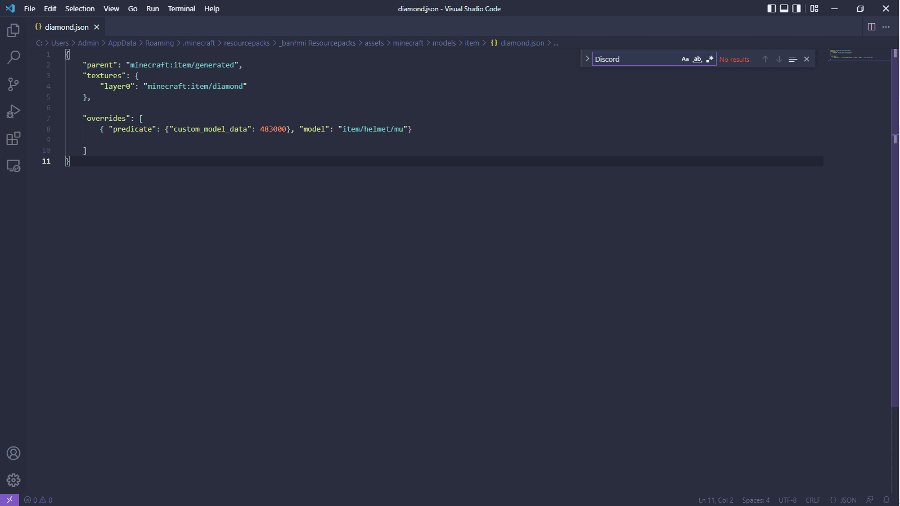900x506 pixels.
Task: Close the diamond.json tab
Action: (x=97, y=27)
